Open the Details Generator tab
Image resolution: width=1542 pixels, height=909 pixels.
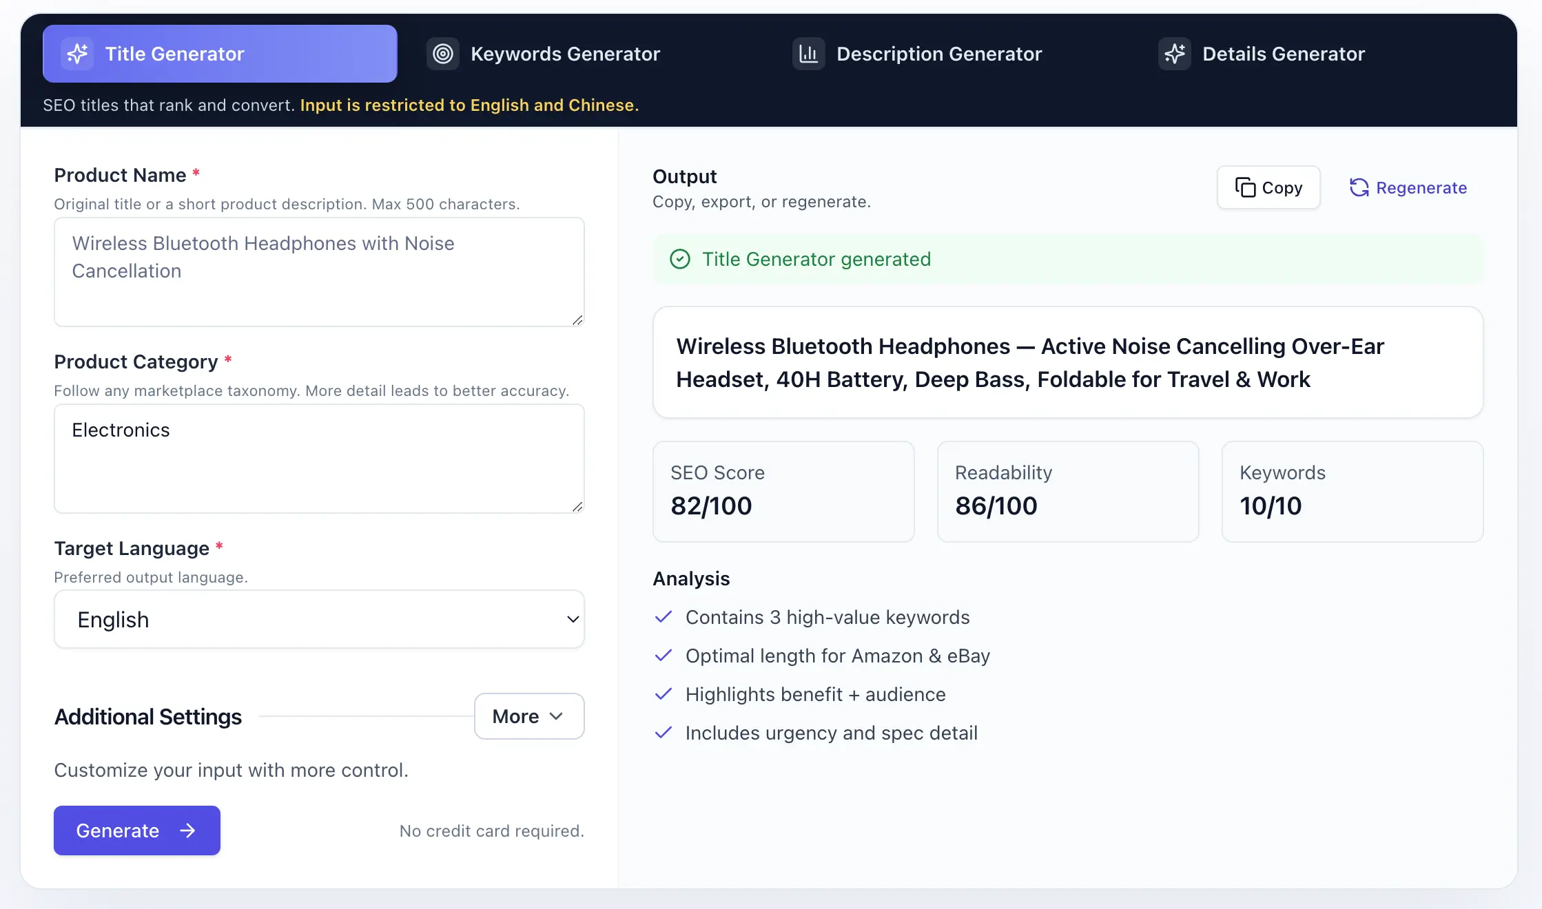(1283, 54)
